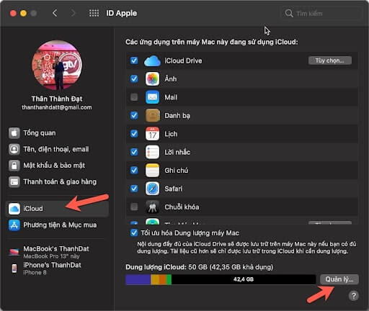Open the show-all preferences grid icon
369x311 pixels.
(x=94, y=13)
